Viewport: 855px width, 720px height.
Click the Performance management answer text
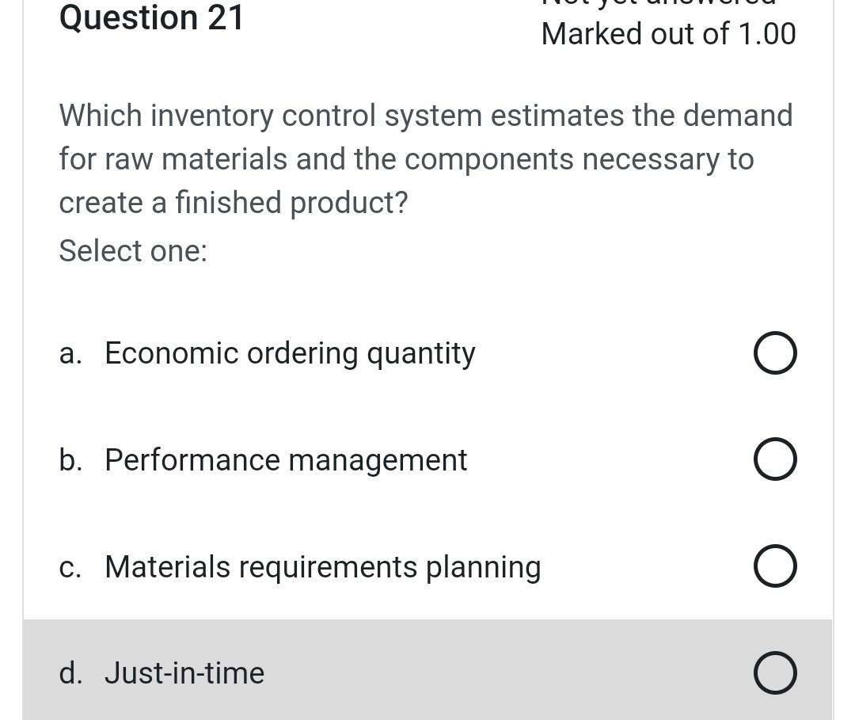click(x=286, y=459)
